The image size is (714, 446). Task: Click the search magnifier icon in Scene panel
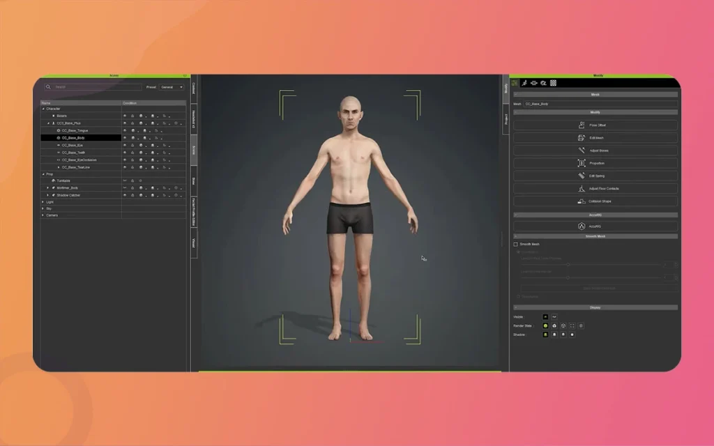coord(48,87)
